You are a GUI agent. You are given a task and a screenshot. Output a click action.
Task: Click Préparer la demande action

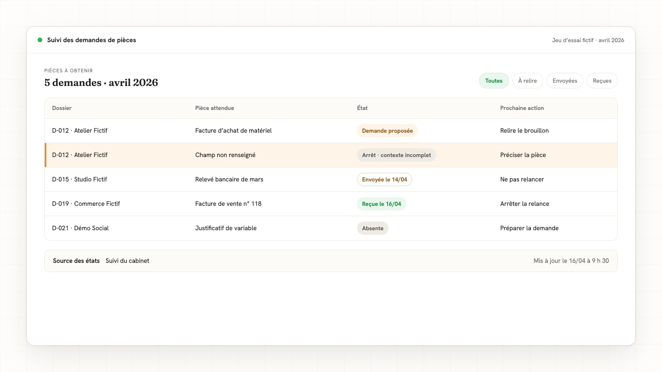pos(529,228)
